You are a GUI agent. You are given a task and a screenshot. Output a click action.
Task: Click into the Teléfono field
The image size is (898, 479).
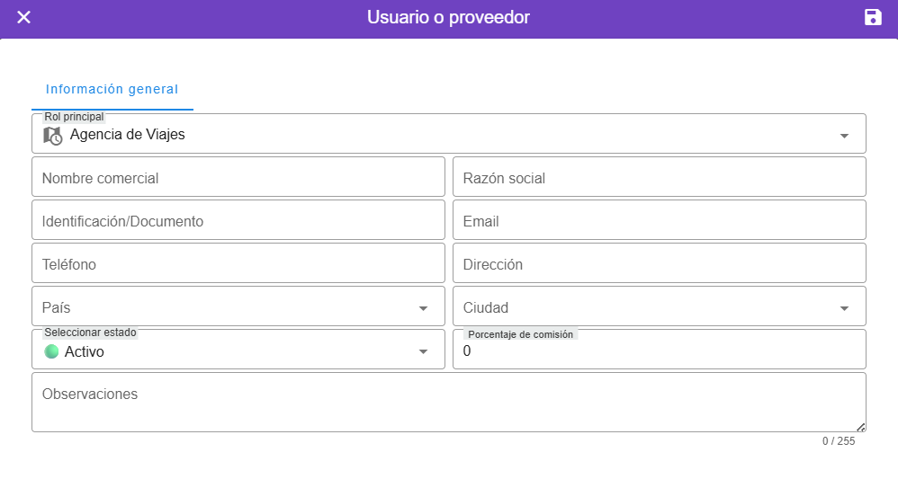pos(238,264)
